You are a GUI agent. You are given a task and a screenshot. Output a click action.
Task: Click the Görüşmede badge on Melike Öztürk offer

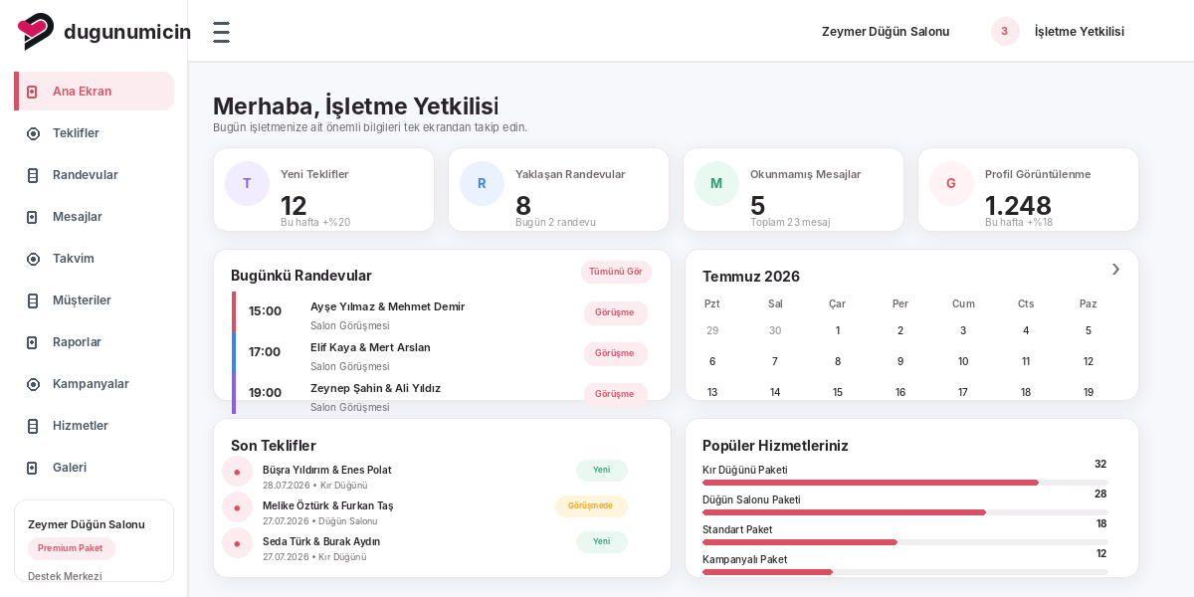(591, 505)
